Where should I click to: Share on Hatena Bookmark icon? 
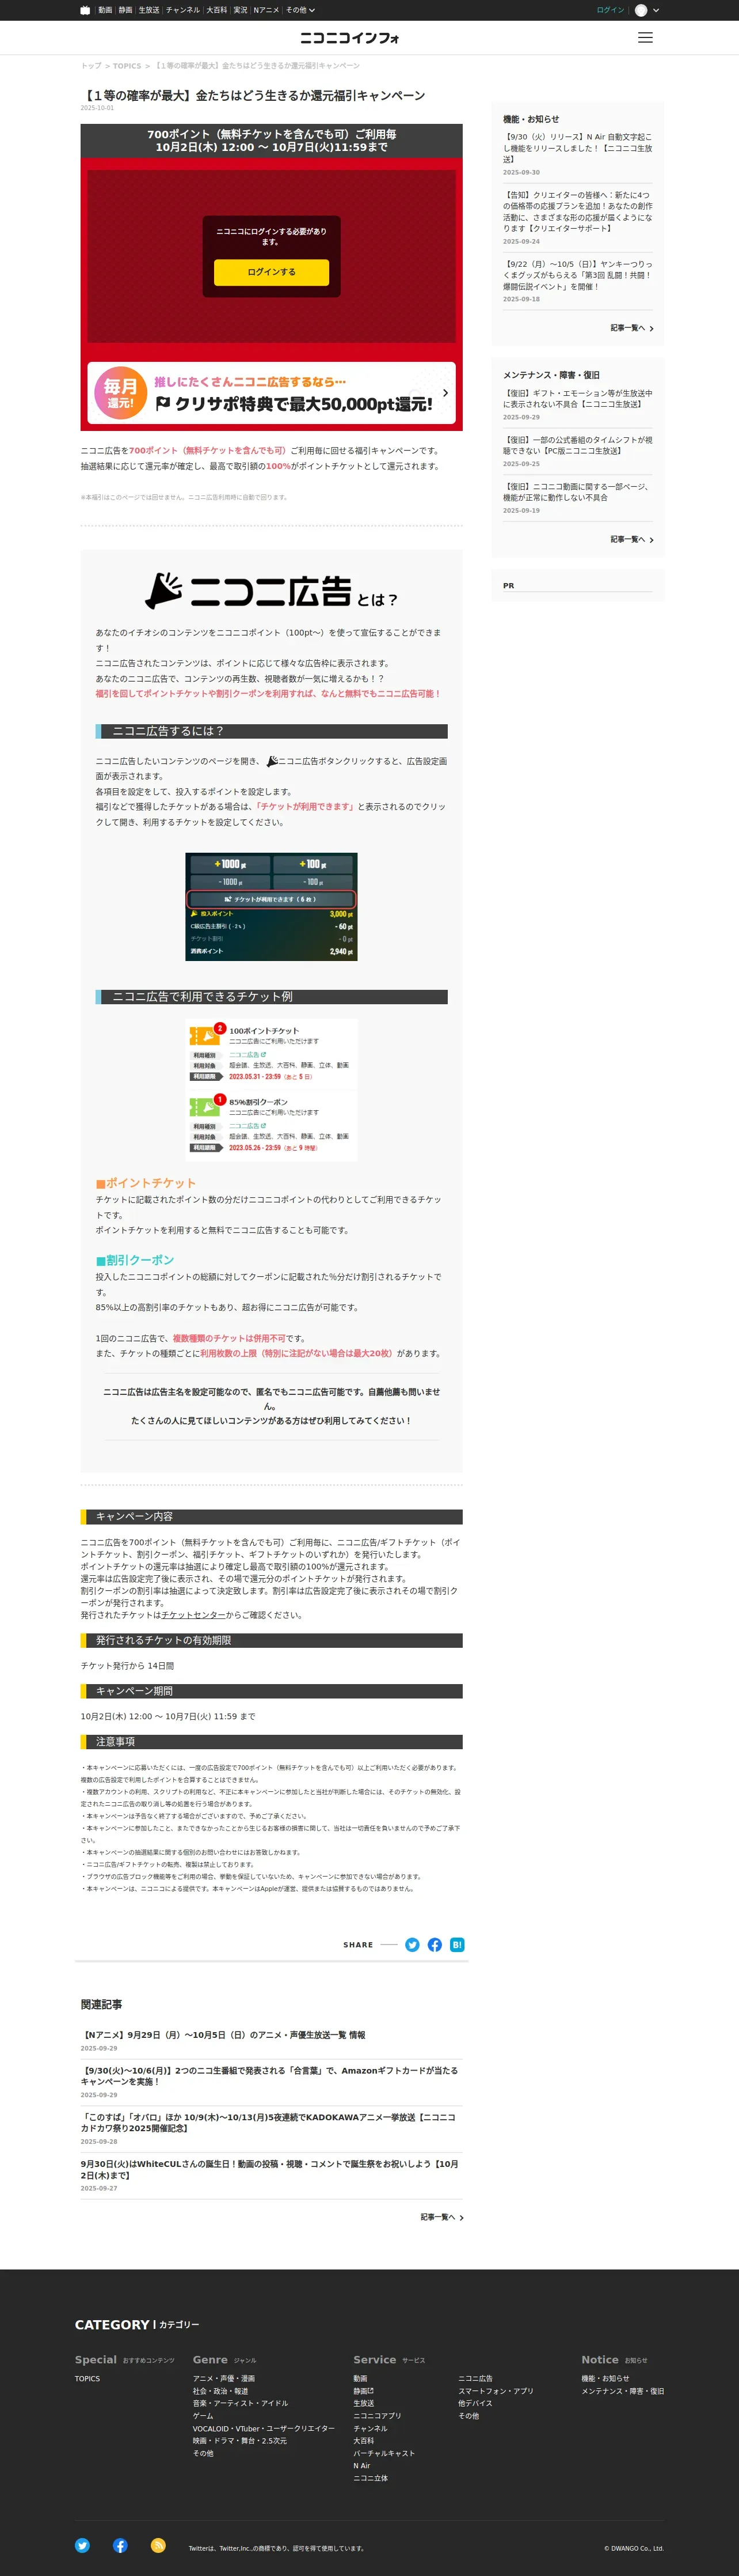458,1945
